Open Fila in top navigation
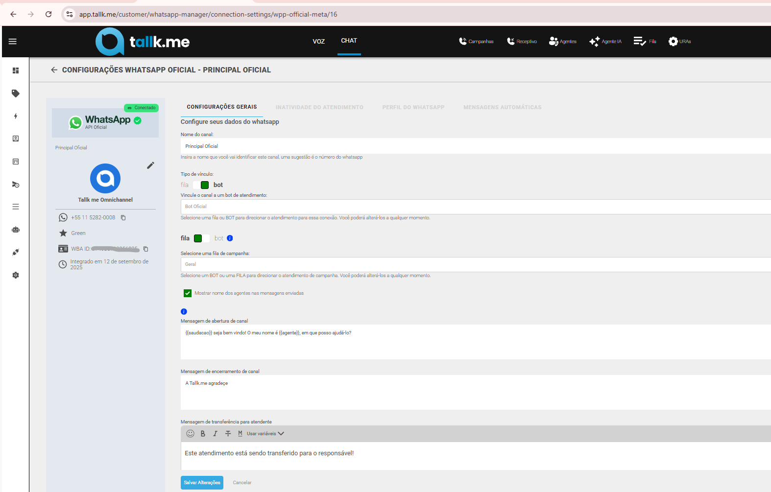 645,42
